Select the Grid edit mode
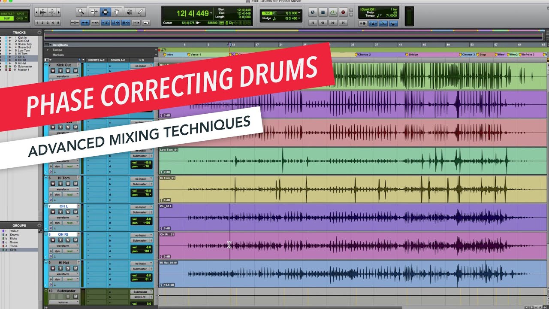 pyautogui.click(x=21, y=18)
